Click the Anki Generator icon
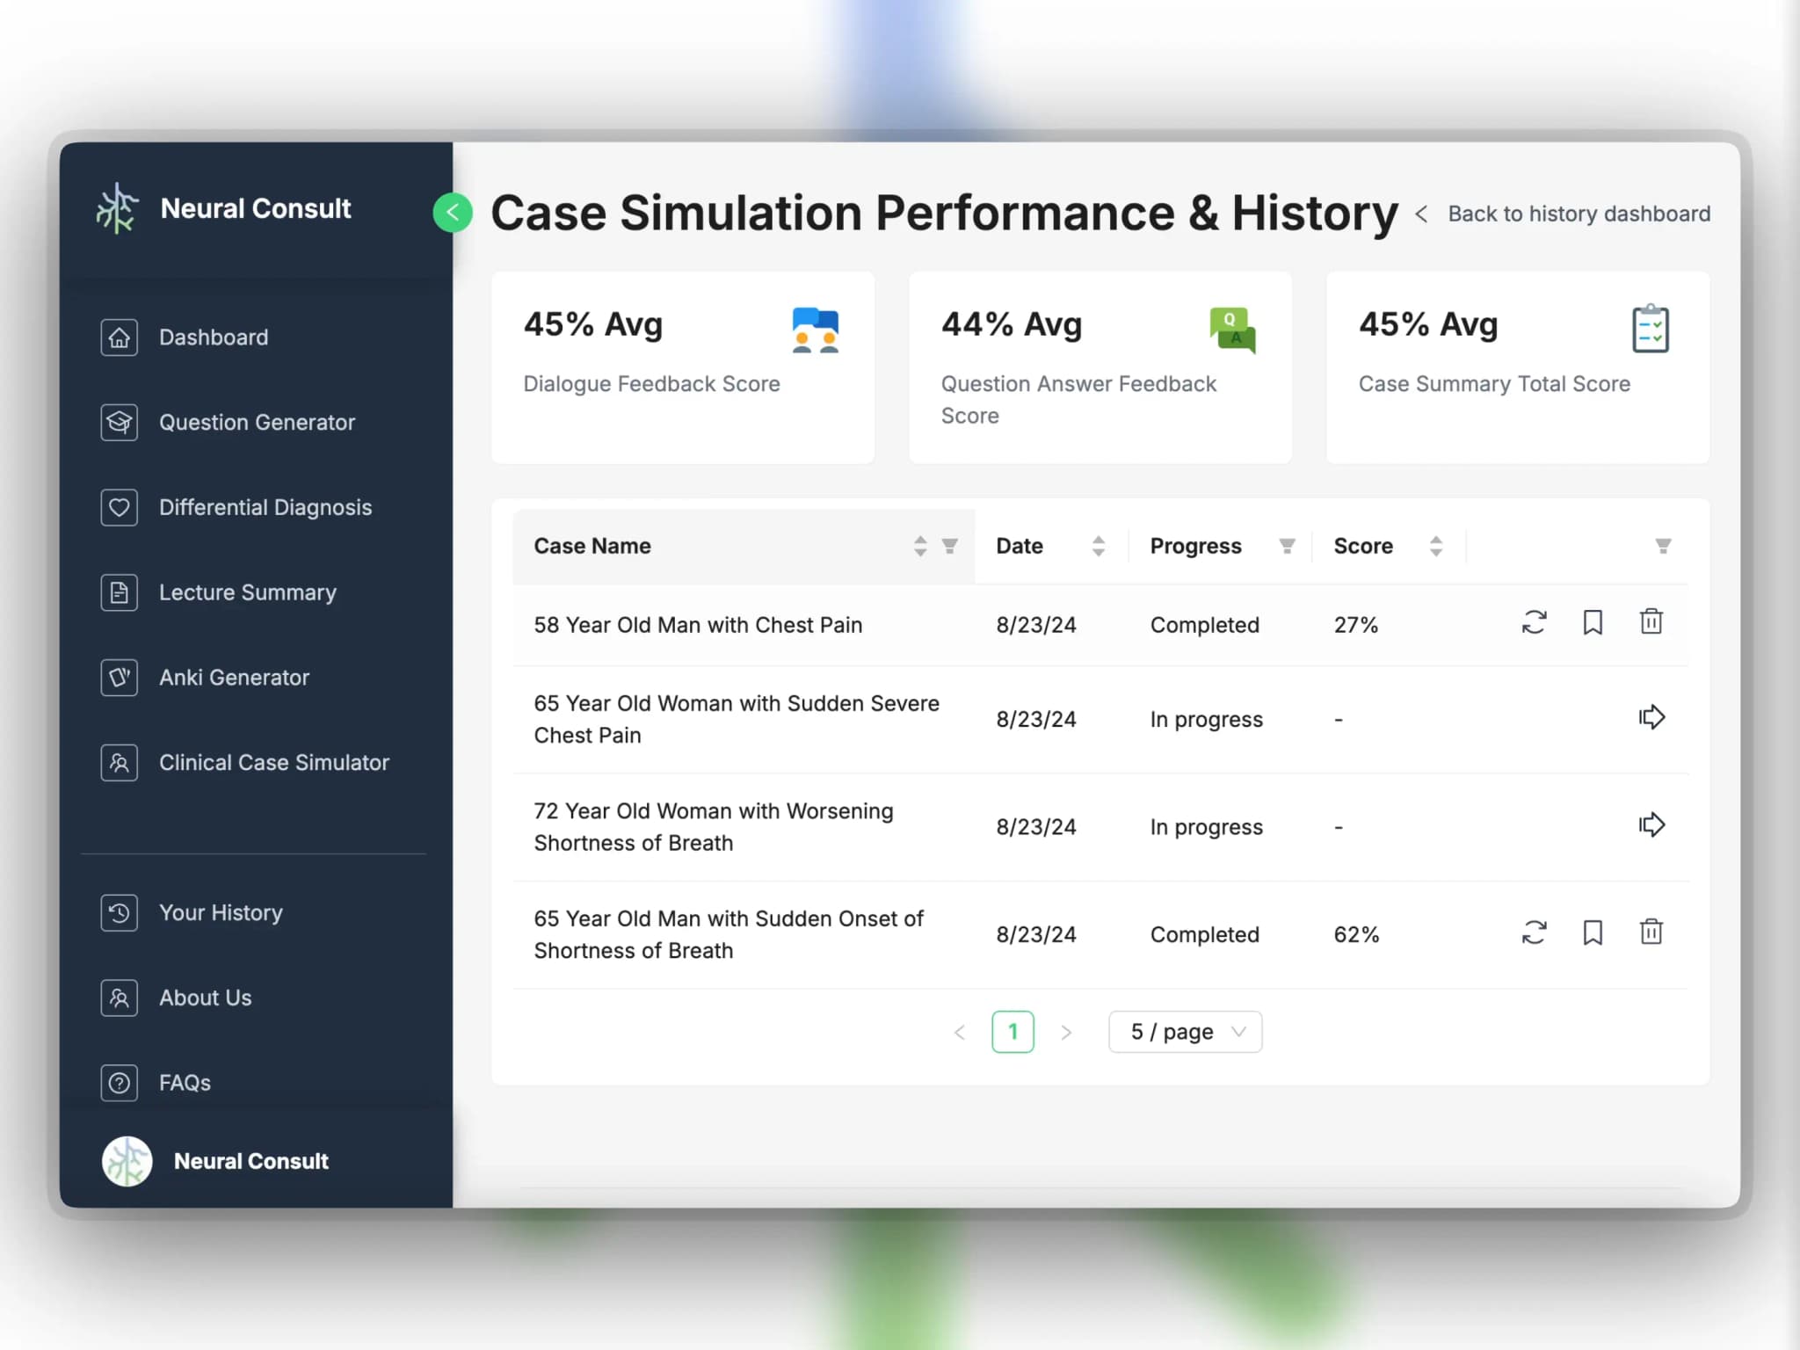Image resolution: width=1800 pixels, height=1350 pixels. point(118,677)
